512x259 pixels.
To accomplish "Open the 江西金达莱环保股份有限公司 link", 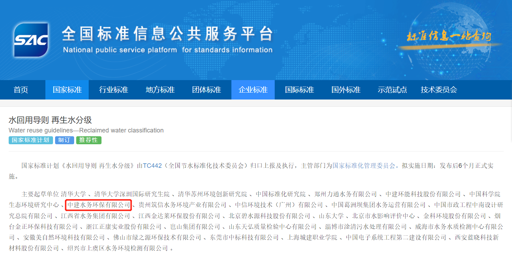I will click(179, 216).
